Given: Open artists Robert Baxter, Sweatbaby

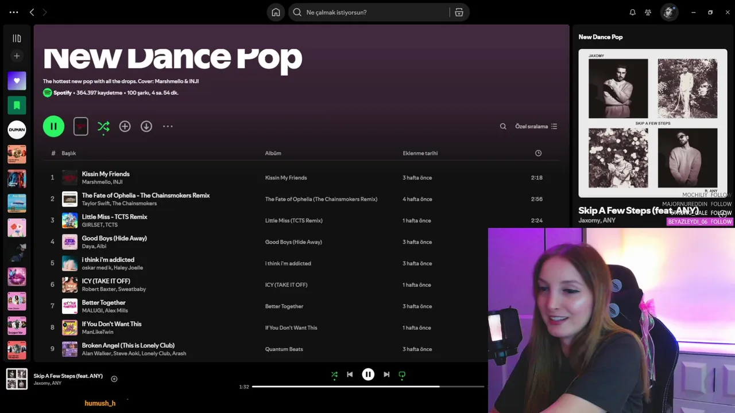Looking at the screenshot, I should click(114, 289).
